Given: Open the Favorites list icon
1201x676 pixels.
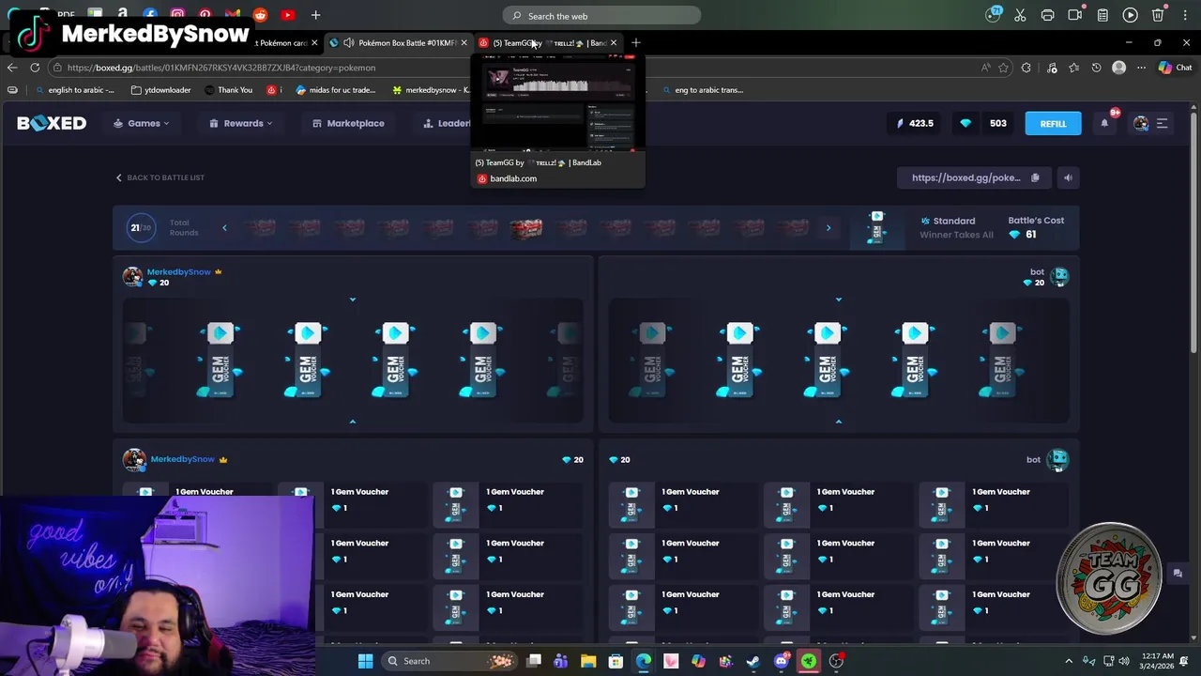Looking at the screenshot, I should coord(1074,68).
